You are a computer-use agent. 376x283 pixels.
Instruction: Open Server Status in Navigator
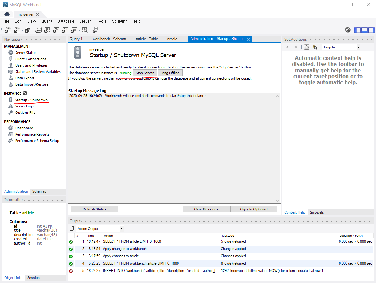26,53
